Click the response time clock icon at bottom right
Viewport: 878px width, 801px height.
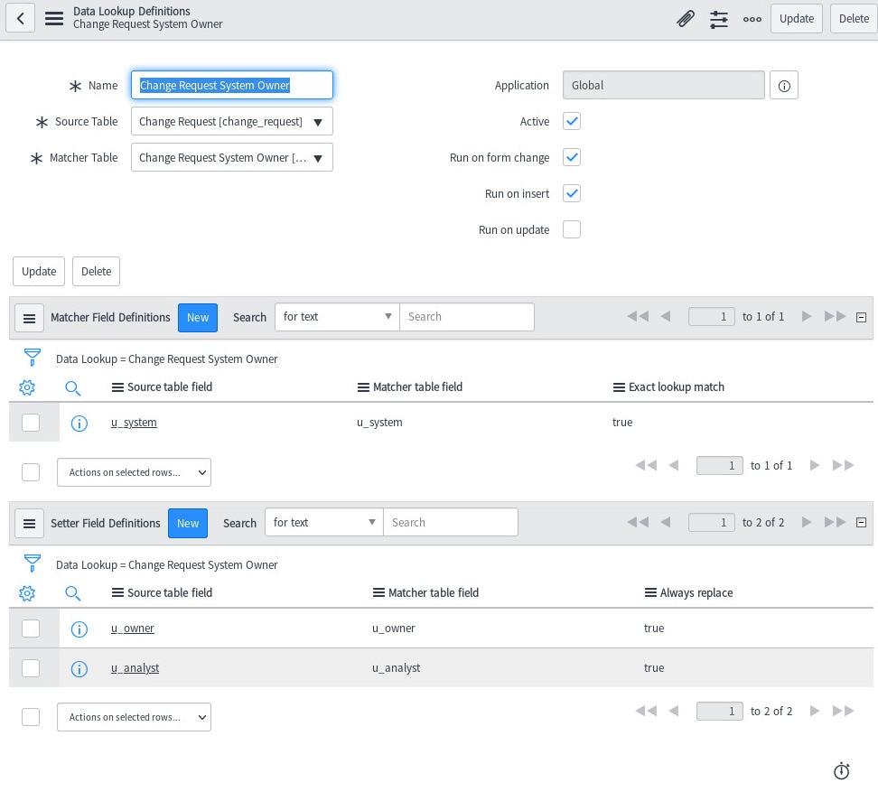click(841, 771)
